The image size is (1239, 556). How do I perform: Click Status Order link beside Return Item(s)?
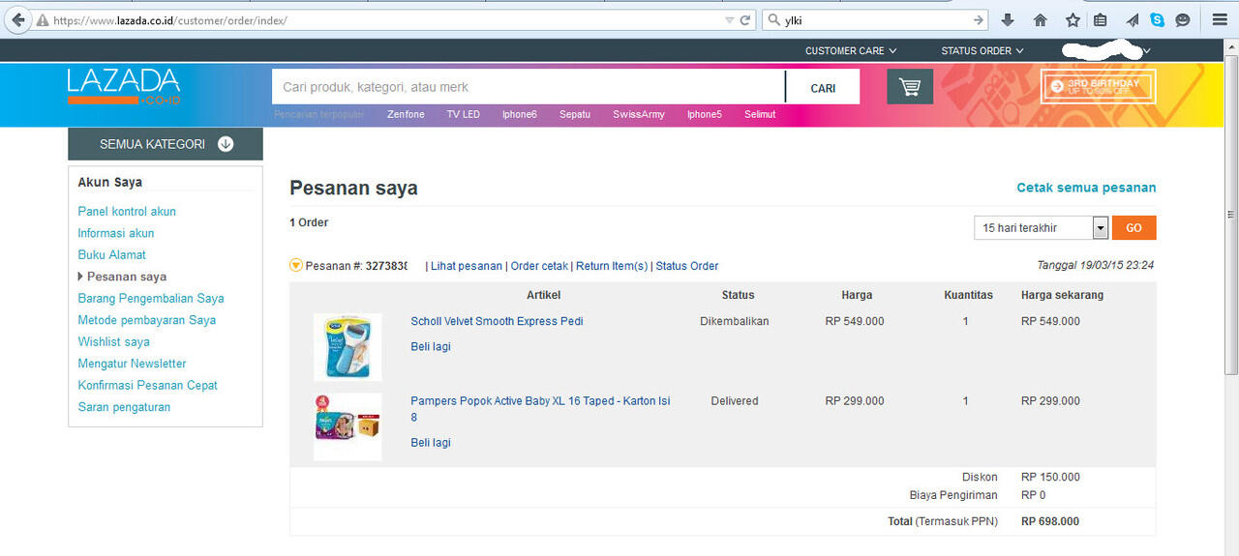687,266
